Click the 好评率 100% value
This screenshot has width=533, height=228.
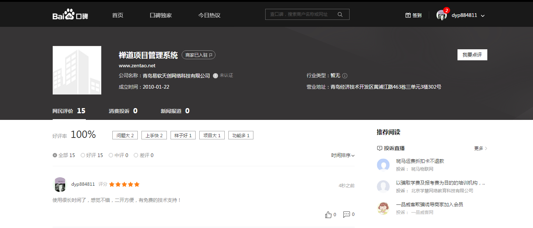point(83,135)
